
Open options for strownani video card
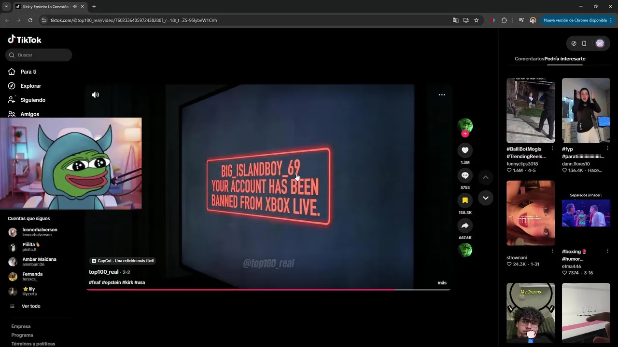click(x=552, y=251)
